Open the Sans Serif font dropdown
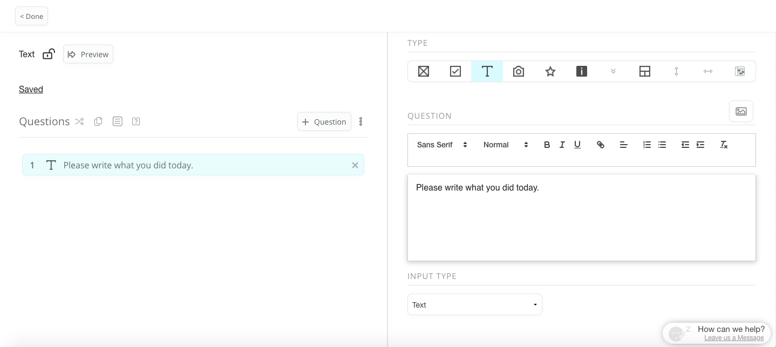Image resolution: width=776 pixels, height=347 pixels. coord(442,145)
